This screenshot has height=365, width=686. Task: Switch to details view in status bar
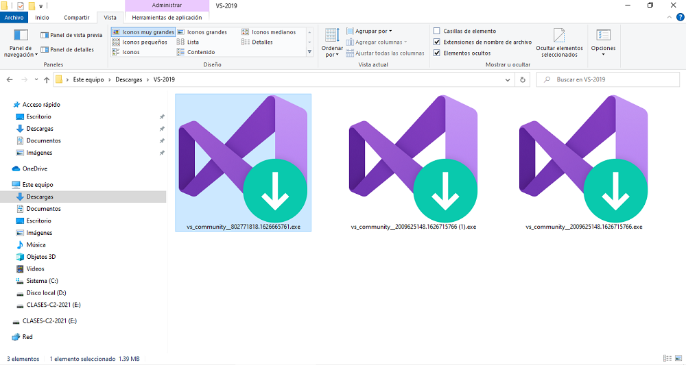coord(667,358)
